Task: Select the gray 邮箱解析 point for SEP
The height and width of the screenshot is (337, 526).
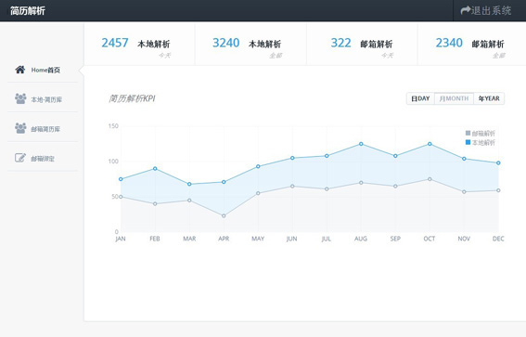Action: [395, 186]
